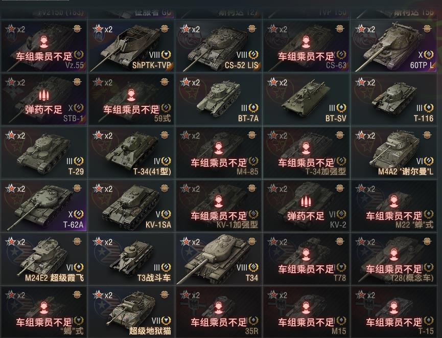This screenshot has width=442, height=338.
Task: Click the crew shortage icon on T78
Action: point(306,255)
